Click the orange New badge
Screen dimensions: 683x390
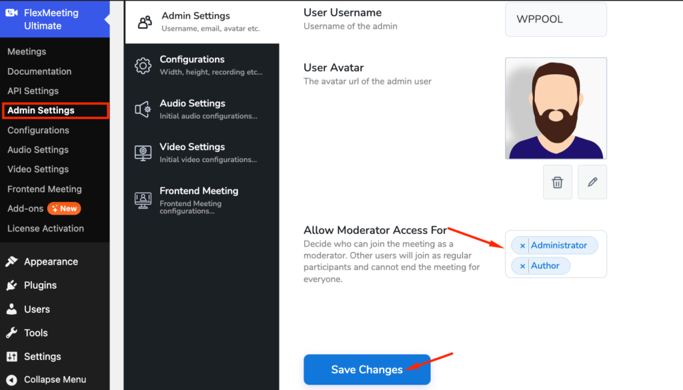[64, 209]
